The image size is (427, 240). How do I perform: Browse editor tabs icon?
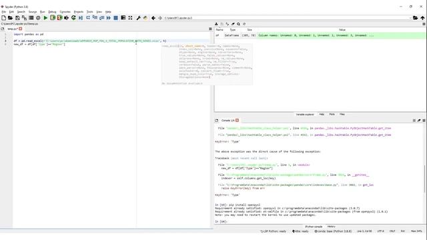click(x=3, y=29)
